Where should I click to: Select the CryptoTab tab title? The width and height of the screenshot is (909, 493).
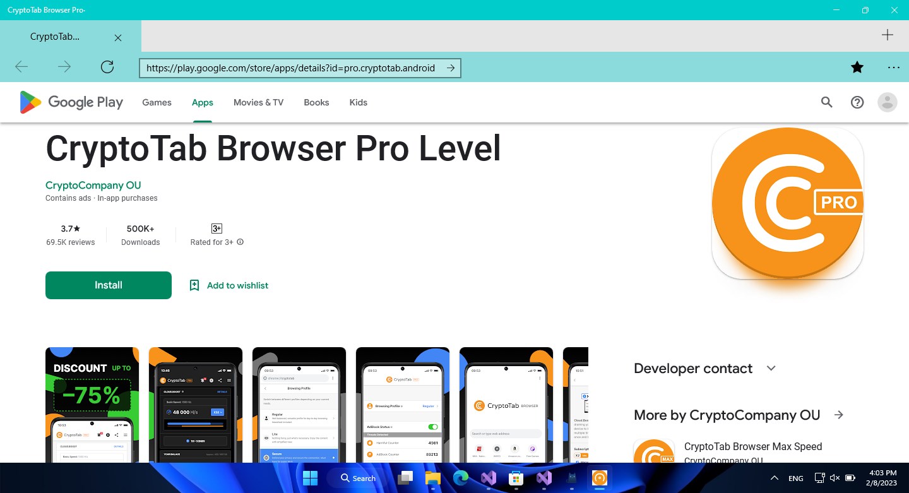55,37
